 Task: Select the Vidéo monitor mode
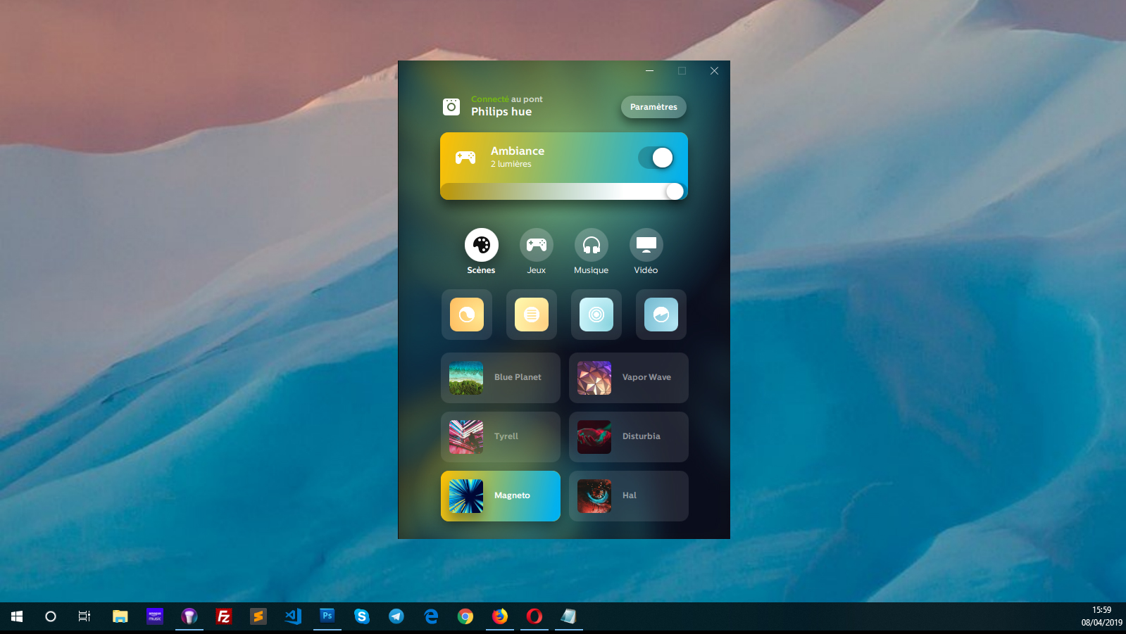pos(646,245)
